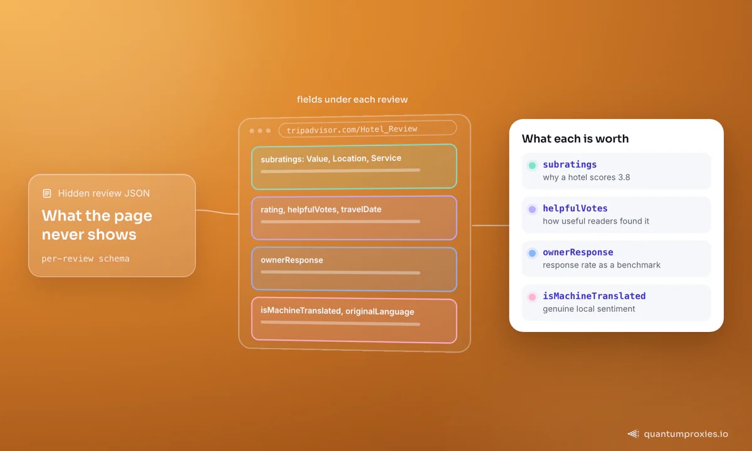Click 'how useful readers found it' text
Image resolution: width=752 pixels, height=451 pixels.
pos(596,221)
